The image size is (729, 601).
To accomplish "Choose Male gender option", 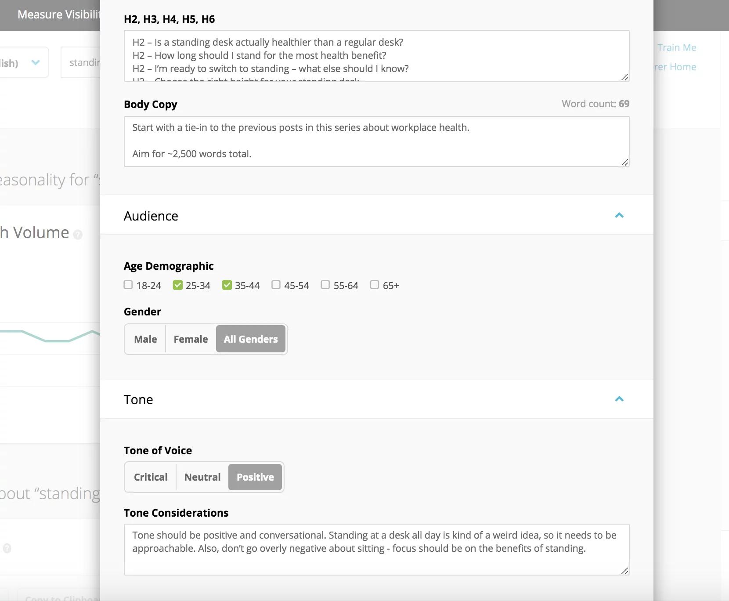I will (145, 339).
